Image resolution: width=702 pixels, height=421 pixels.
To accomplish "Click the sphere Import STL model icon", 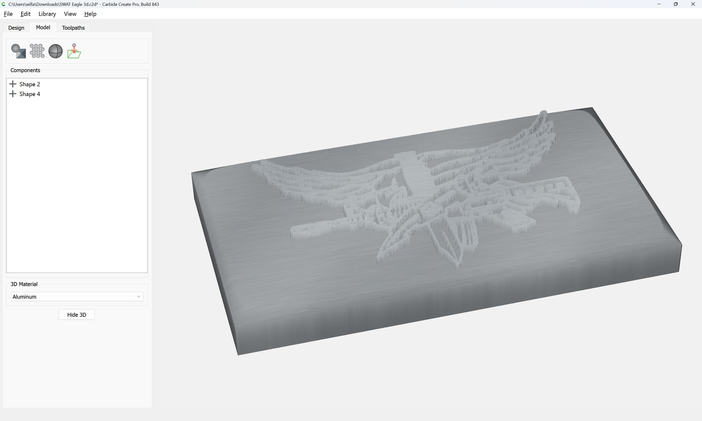I will [56, 51].
